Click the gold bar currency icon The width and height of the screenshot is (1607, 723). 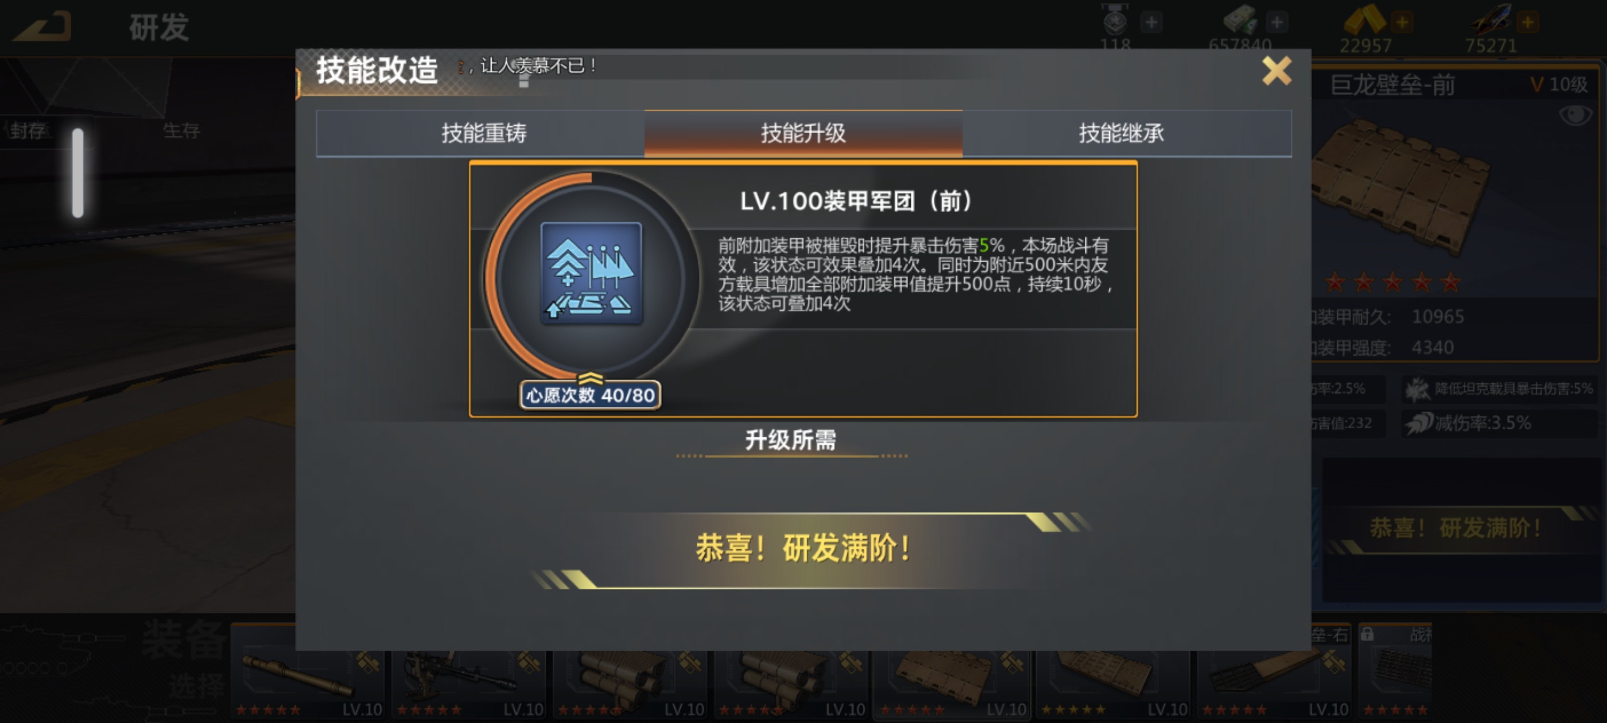tap(1364, 20)
